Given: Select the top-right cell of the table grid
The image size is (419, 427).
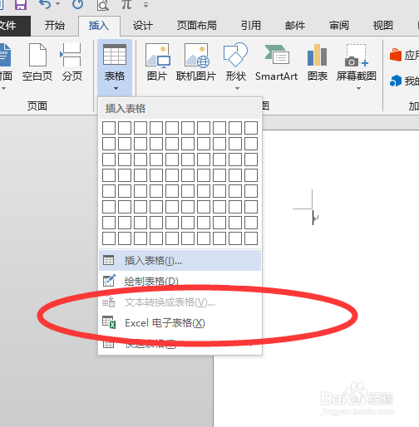Looking at the screenshot, I should 251,128.
